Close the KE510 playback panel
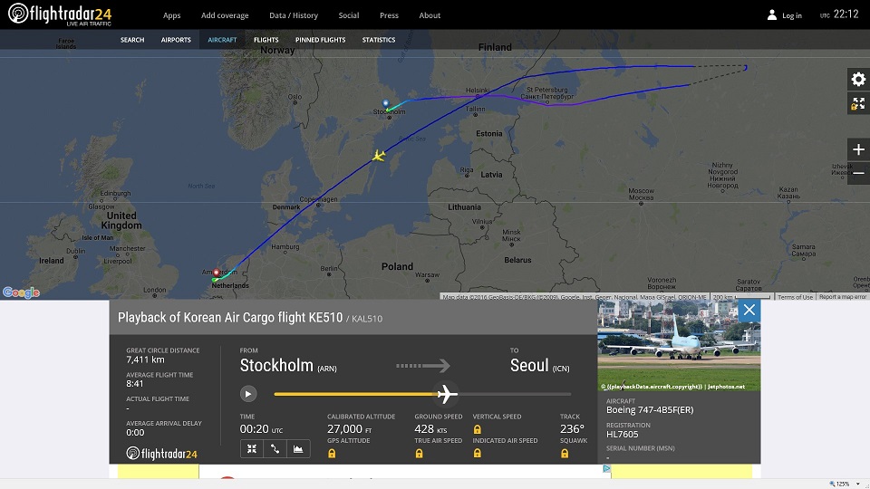This screenshot has width=870, height=489. pyautogui.click(x=749, y=310)
